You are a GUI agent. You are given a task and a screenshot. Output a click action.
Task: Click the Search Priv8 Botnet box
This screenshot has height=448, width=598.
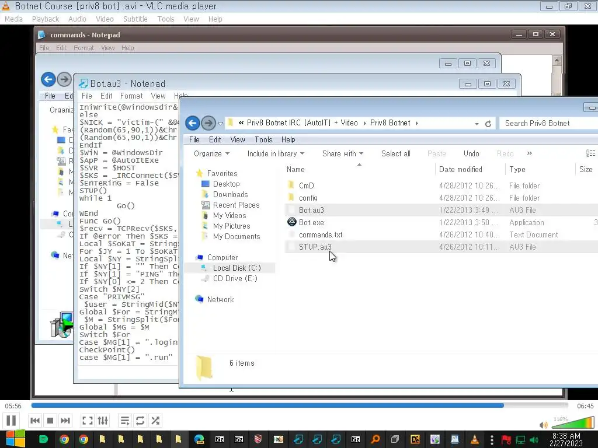549,123
